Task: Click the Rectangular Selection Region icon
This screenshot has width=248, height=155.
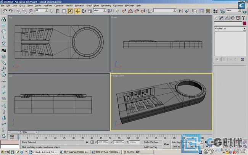Action: [x=64, y=11]
